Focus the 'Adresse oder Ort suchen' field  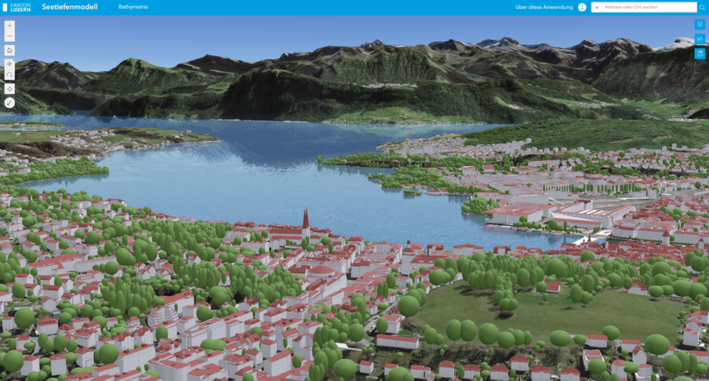[649, 7]
